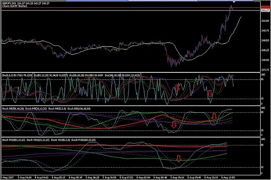
Task: Click the 240.50 price axis label
Action: coord(265,41)
